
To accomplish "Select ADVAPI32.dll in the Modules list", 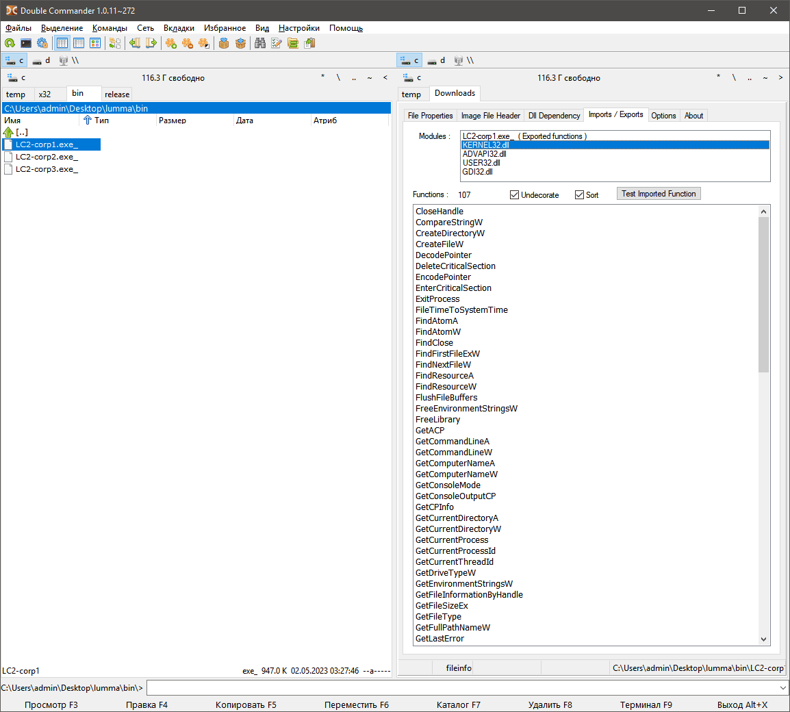I will pyautogui.click(x=484, y=154).
